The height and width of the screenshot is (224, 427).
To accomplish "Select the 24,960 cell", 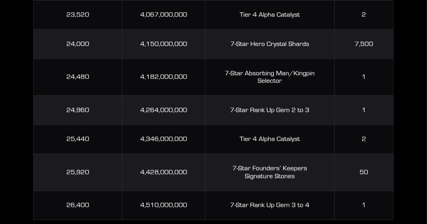I will [x=78, y=110].
